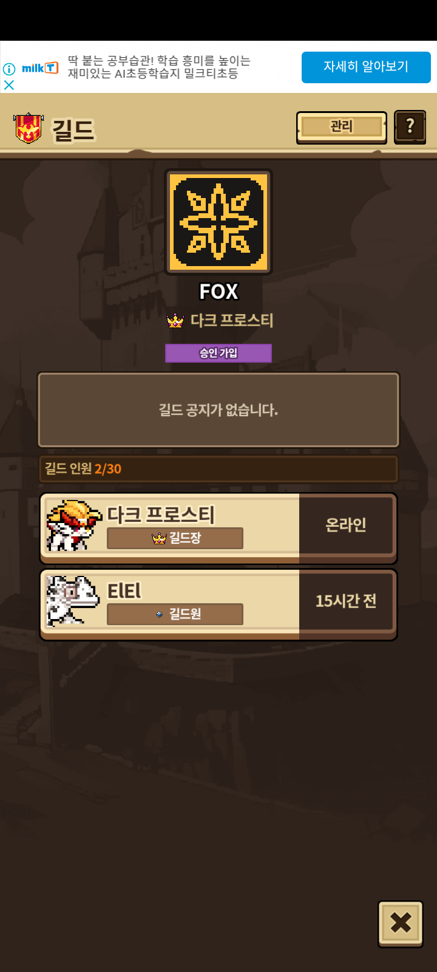Open the empty guild notice box
This screenshot has height=972, width=437.
click(x=218, y=410)
